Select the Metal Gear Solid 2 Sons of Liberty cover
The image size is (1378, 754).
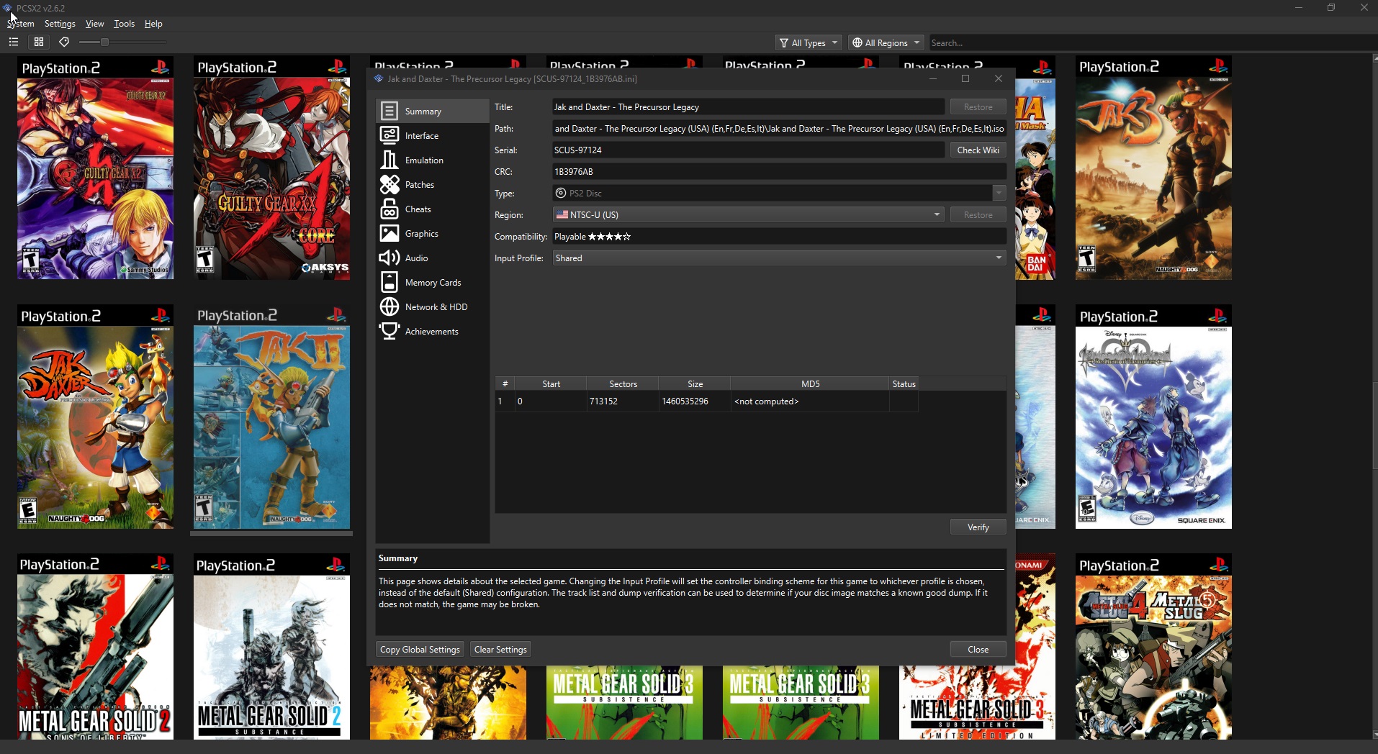95,646
